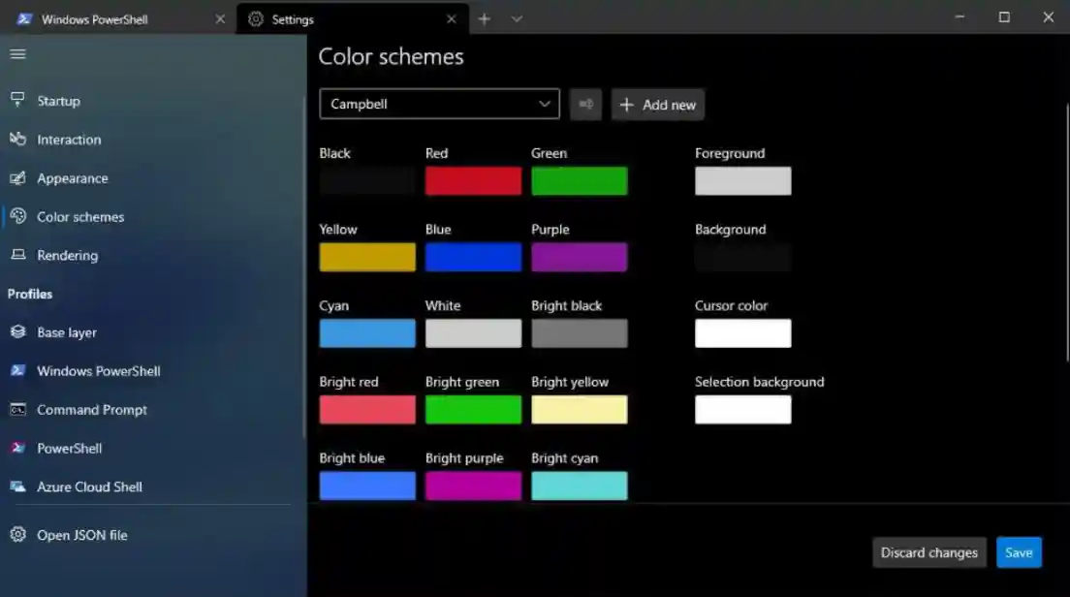Open a new tab with plus icon
The image size is (1070, 597).
484,19
